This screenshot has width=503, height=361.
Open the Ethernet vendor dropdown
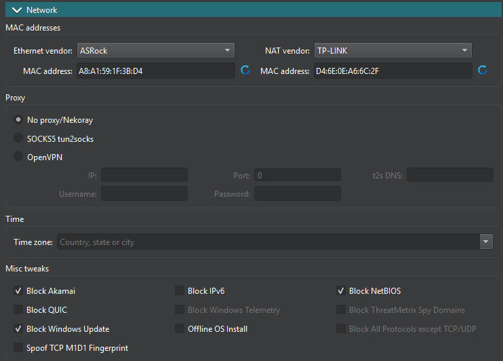(x=155, y=50)
